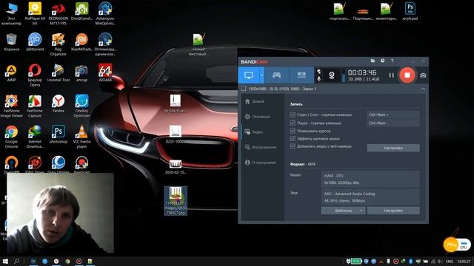Screen dimensions: 474x266
Task: Toggle add webcam video checkbox
Action: 293,146
